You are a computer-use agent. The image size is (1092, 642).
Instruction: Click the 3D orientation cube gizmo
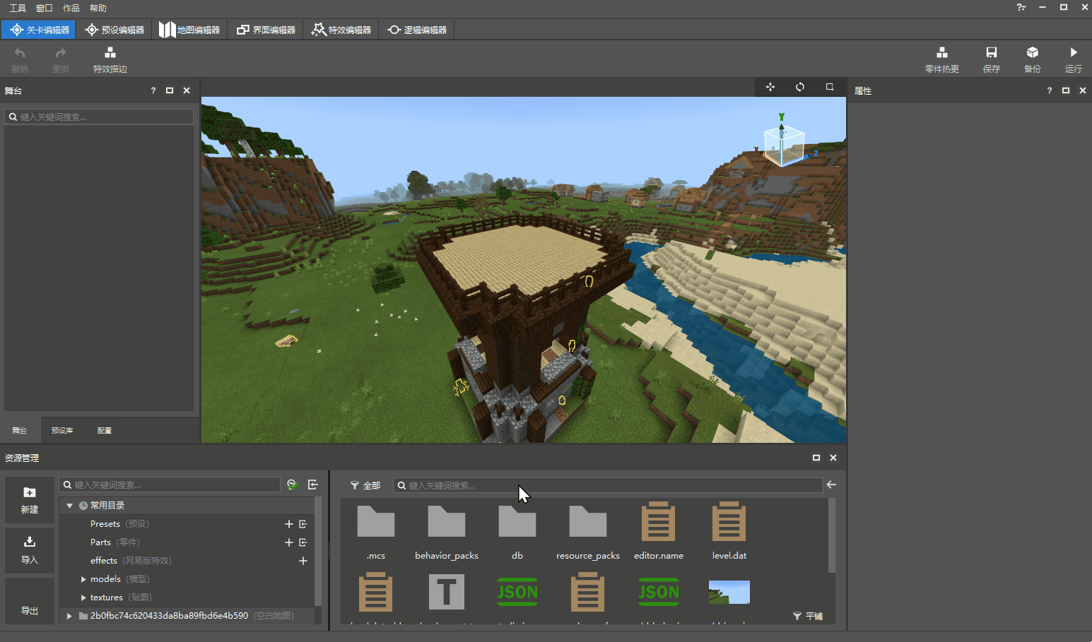pyautogui.click(x=783, y=145)
